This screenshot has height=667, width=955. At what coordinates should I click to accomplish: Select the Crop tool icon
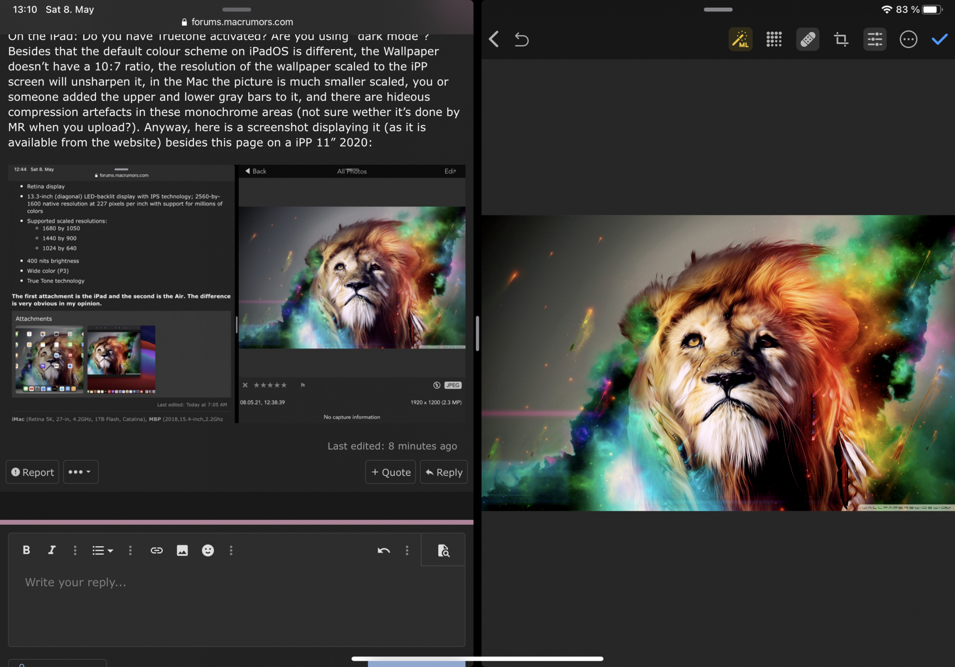point(841,39)
